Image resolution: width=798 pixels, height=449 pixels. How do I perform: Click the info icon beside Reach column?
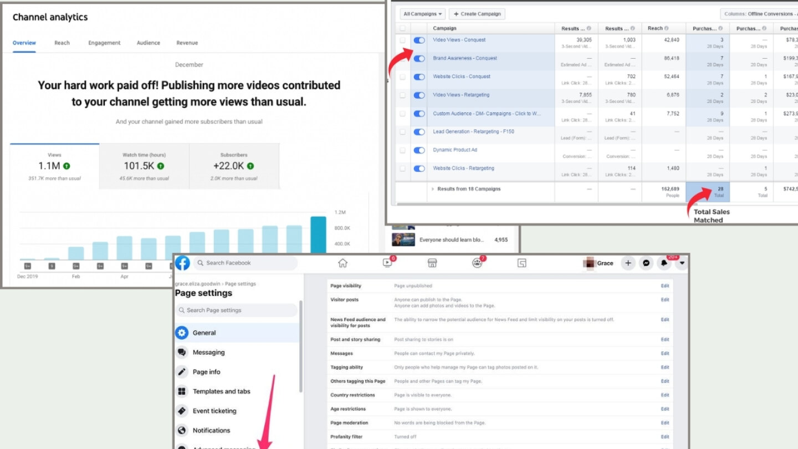point(666,28)
